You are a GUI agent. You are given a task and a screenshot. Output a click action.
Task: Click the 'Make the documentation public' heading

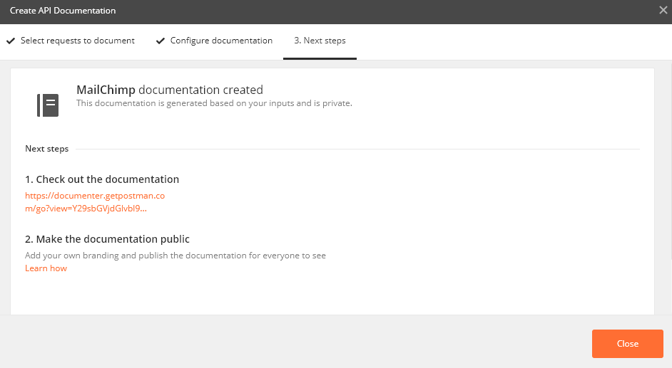click(107, 239)
